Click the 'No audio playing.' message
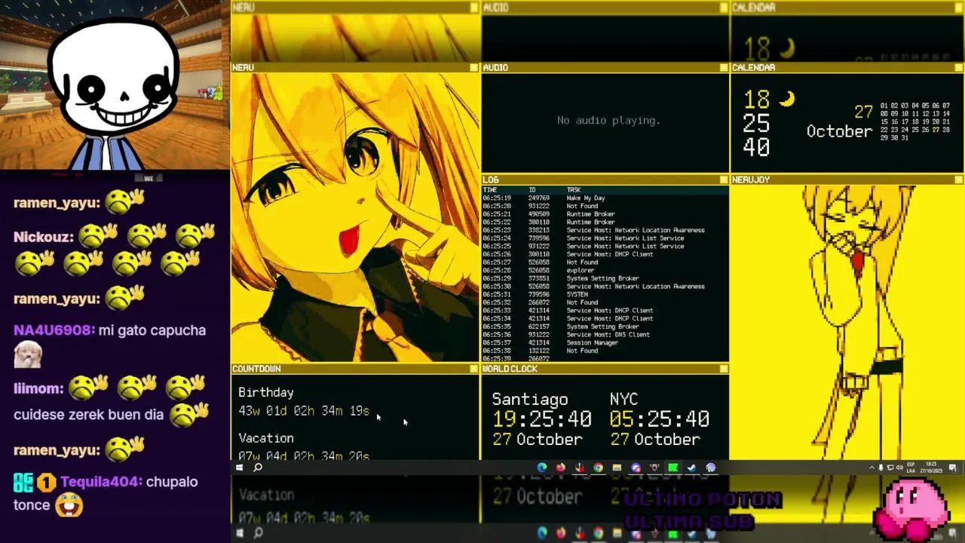Viewport: 965px width, 543px height. pyautogui.click(x=608, y=120)
